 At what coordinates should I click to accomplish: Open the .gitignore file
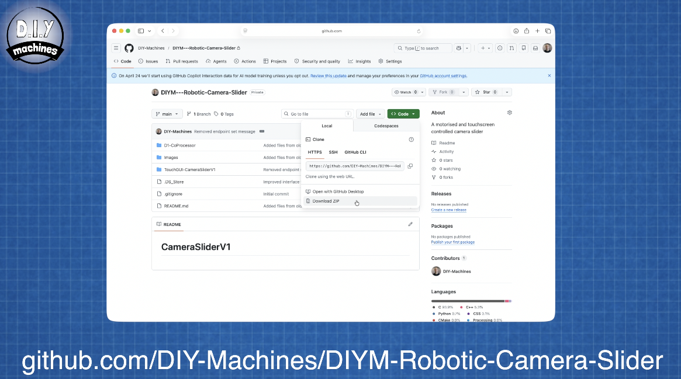click(x=173, y=194)
